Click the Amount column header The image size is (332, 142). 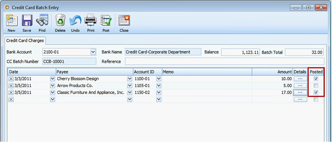[272, 72]
